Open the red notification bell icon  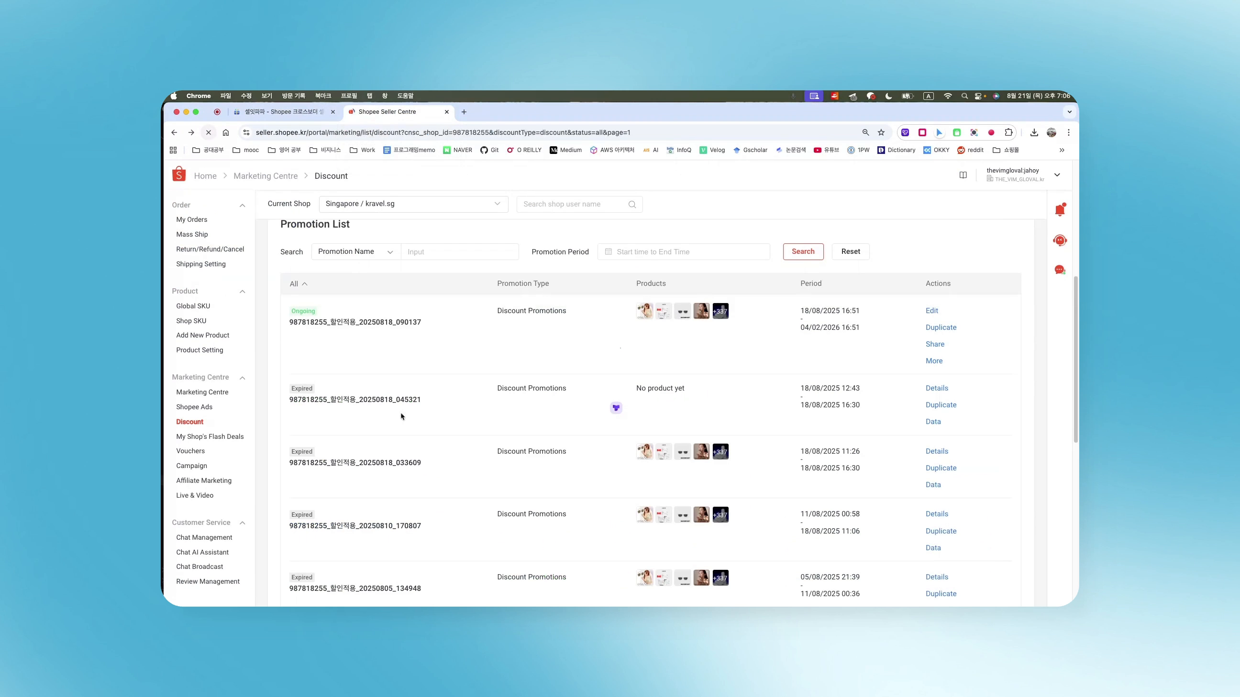1060,209
